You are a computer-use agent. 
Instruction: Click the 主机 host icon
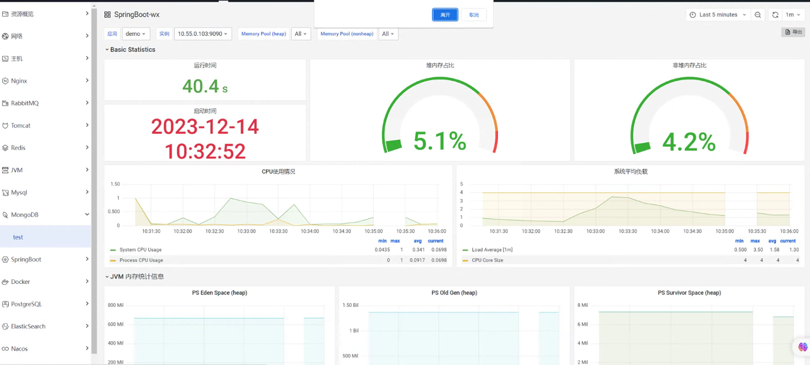5,59
